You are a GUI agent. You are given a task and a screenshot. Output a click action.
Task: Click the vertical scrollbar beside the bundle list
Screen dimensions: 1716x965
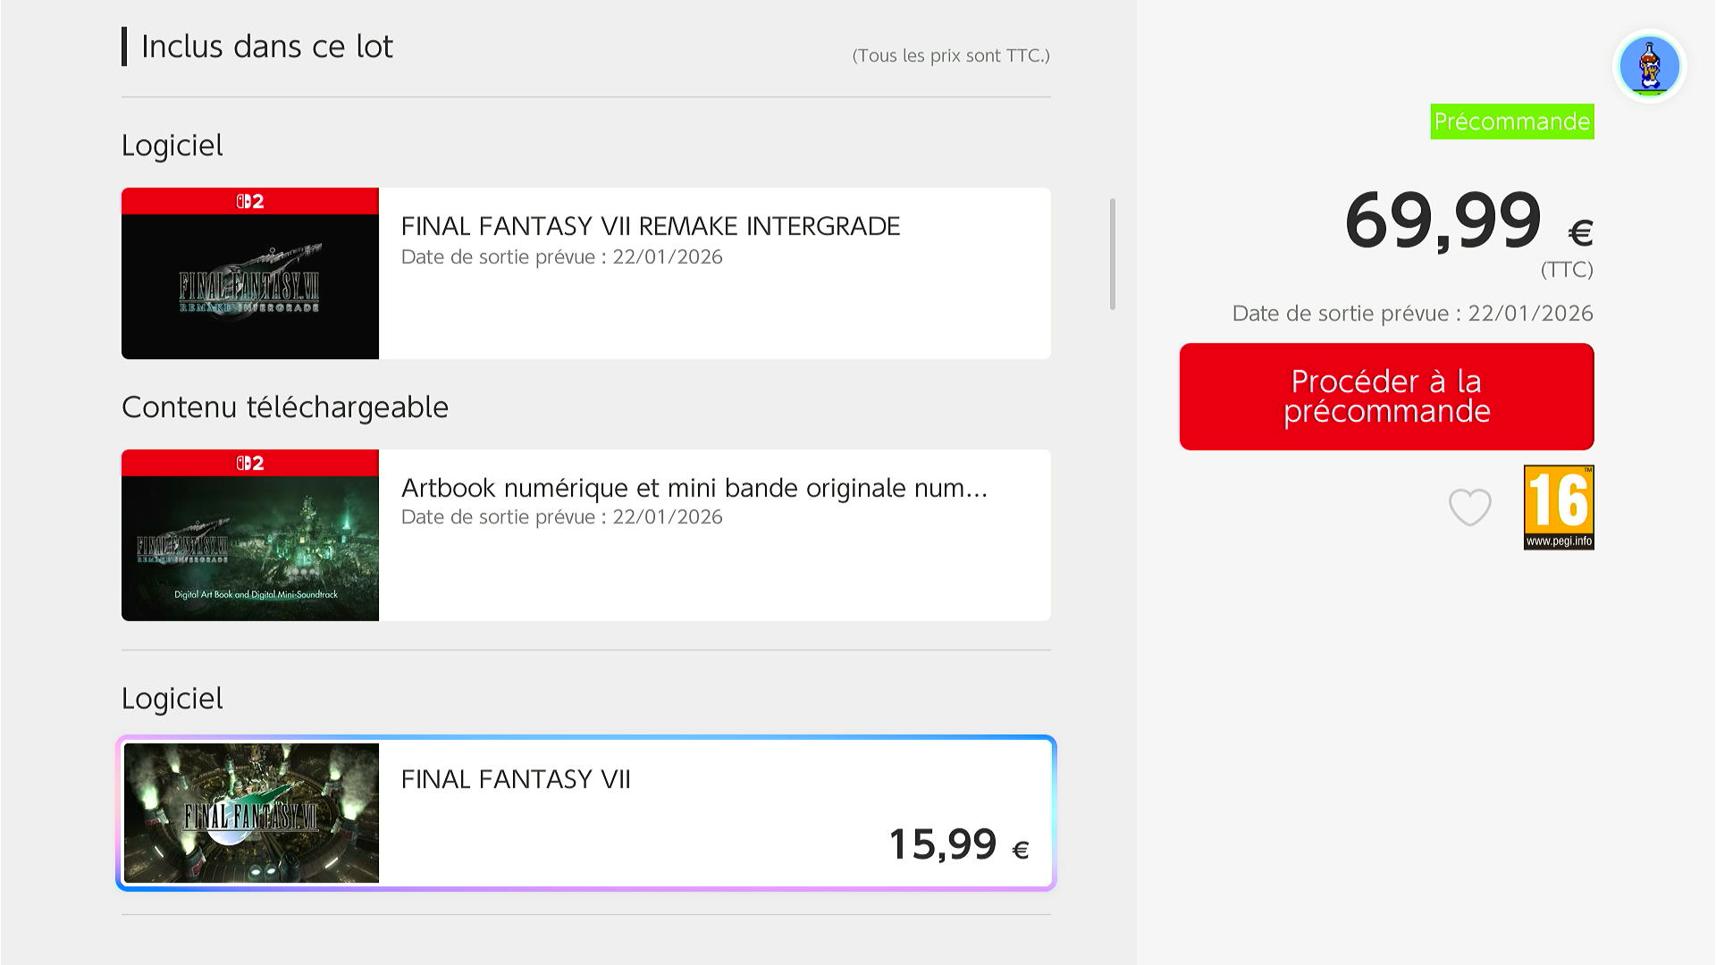[1112, 255]
